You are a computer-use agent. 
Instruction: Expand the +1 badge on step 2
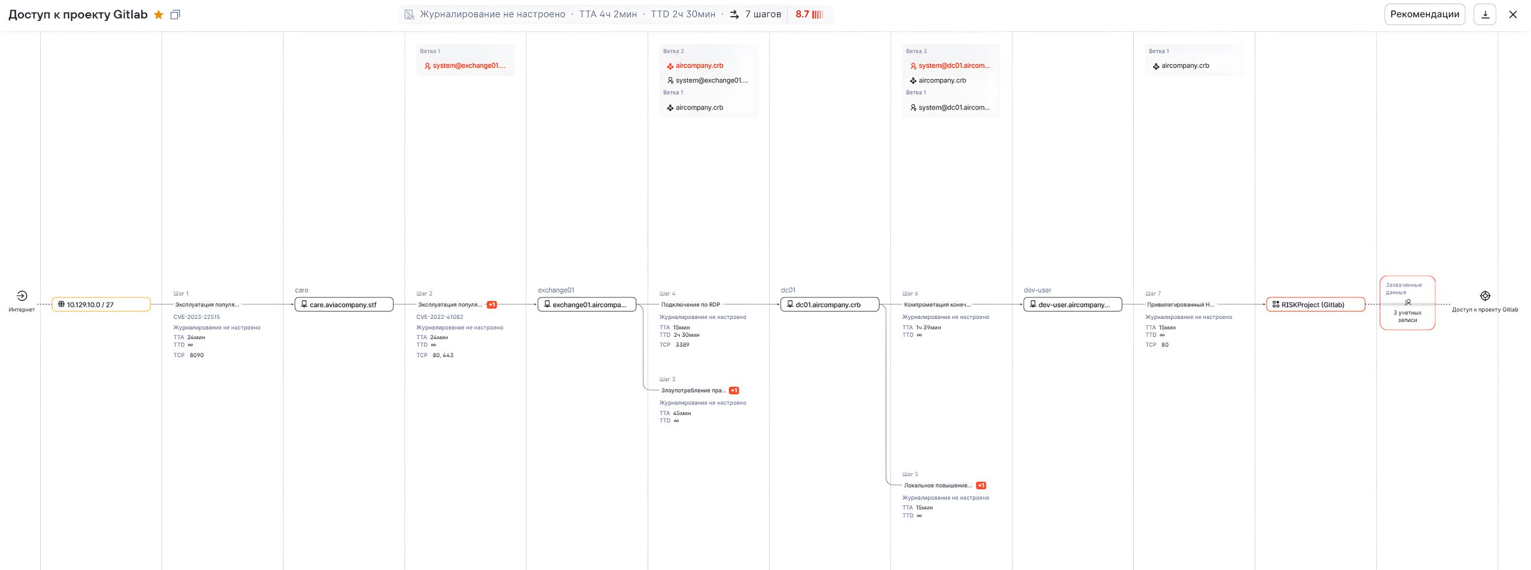492,305
